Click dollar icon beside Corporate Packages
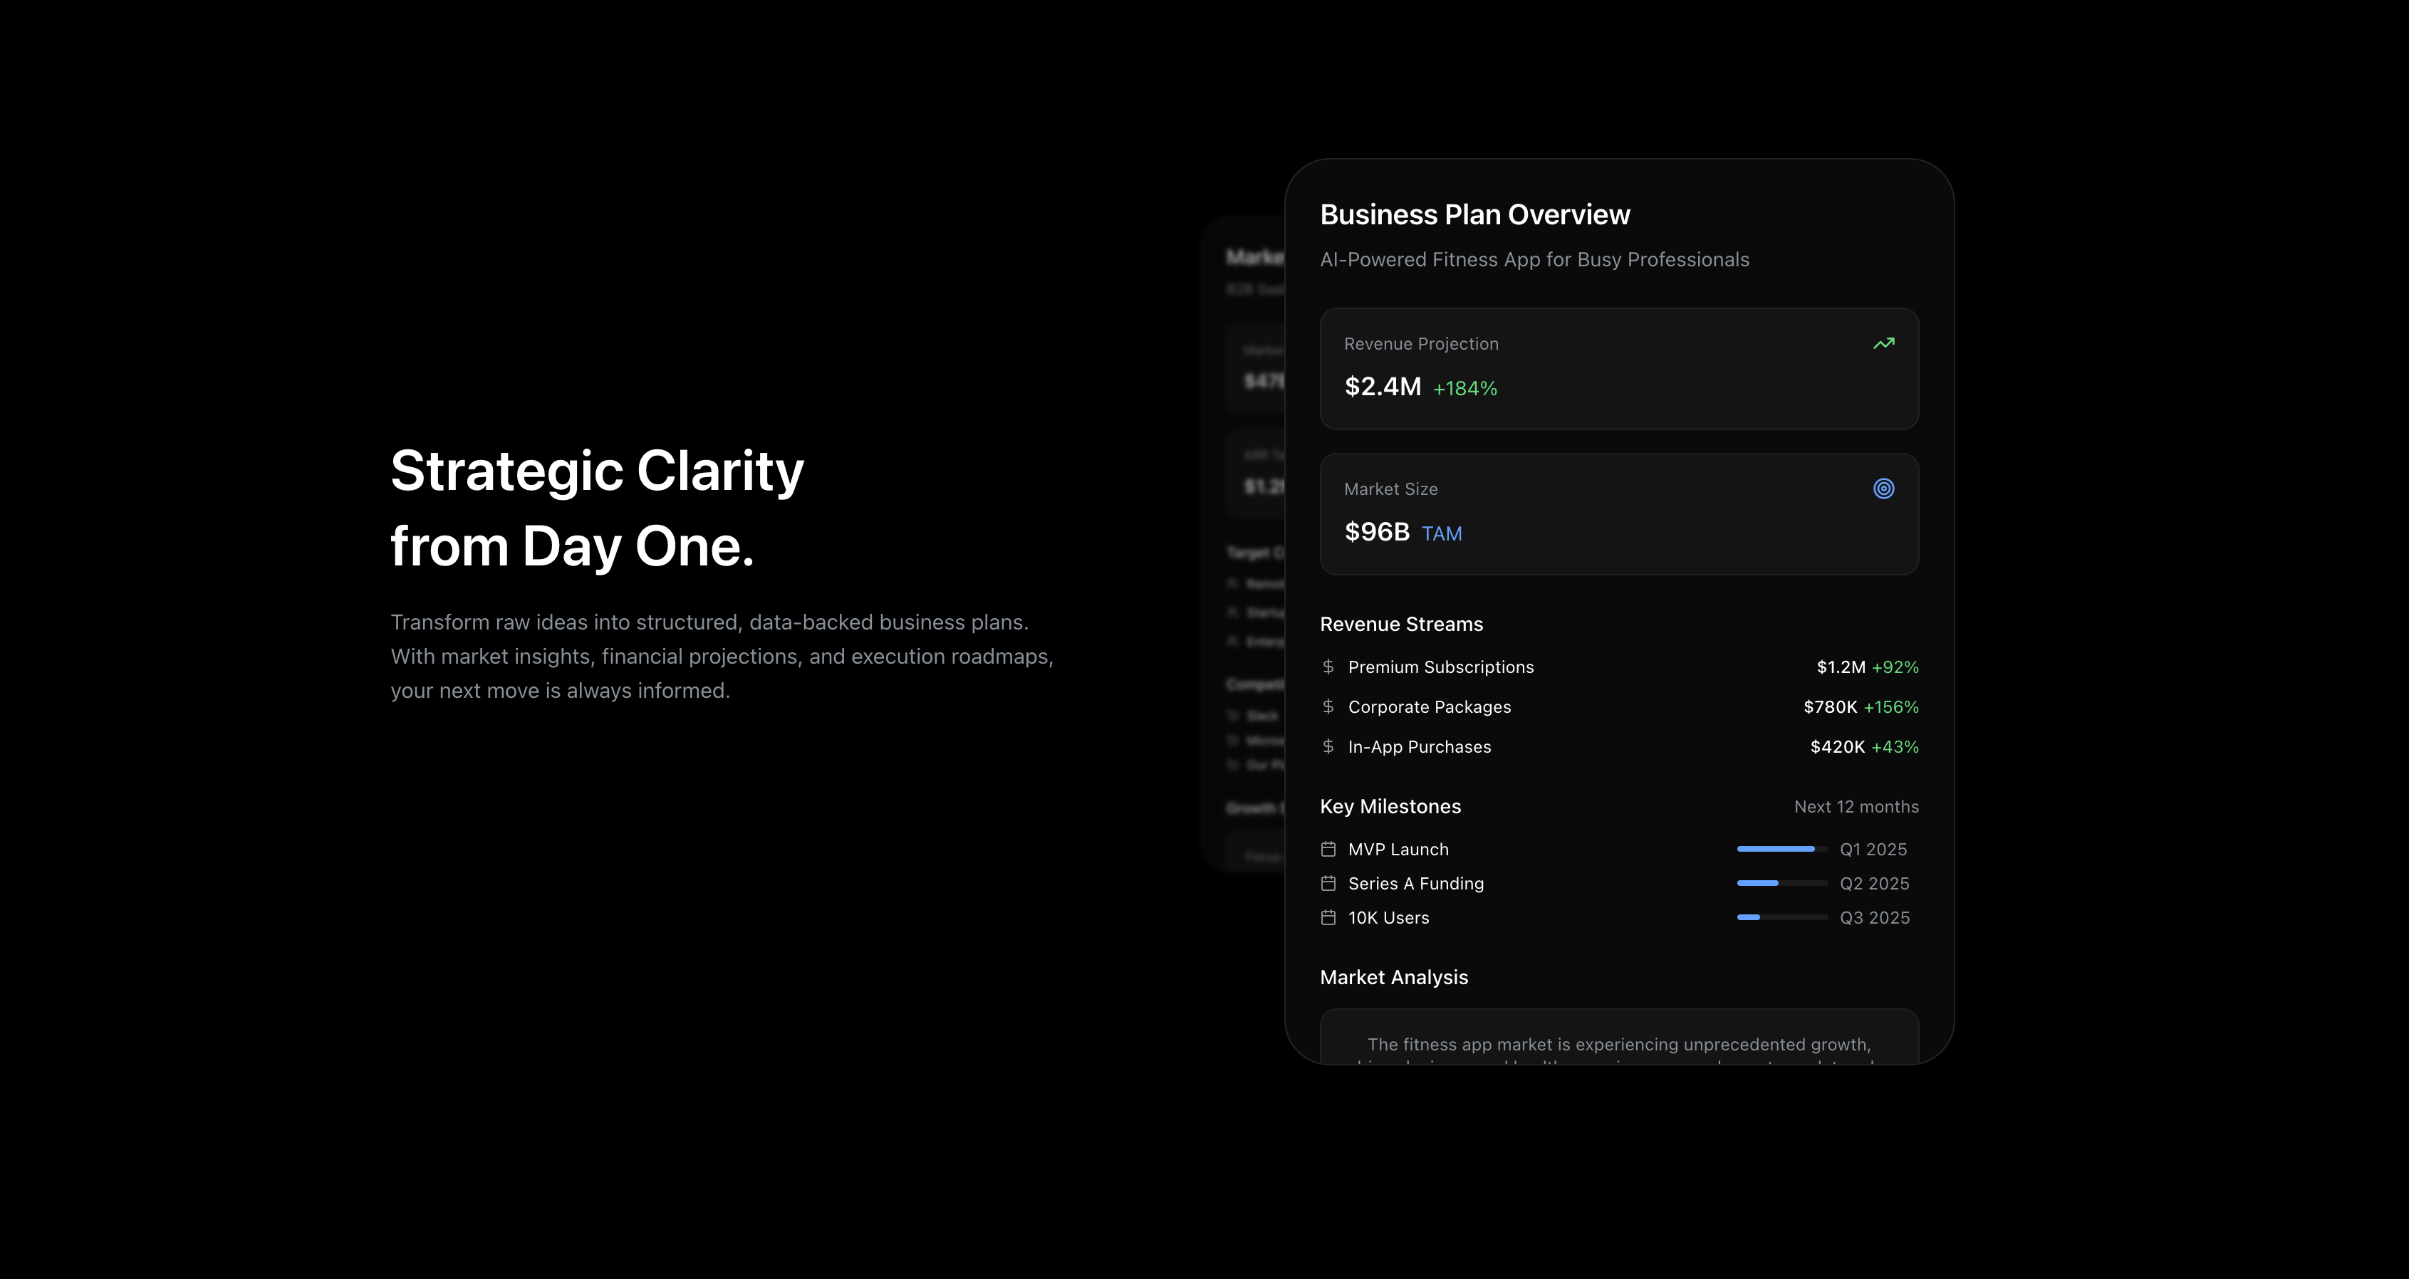2409x1279 pixels. [x=1328, y=707]
